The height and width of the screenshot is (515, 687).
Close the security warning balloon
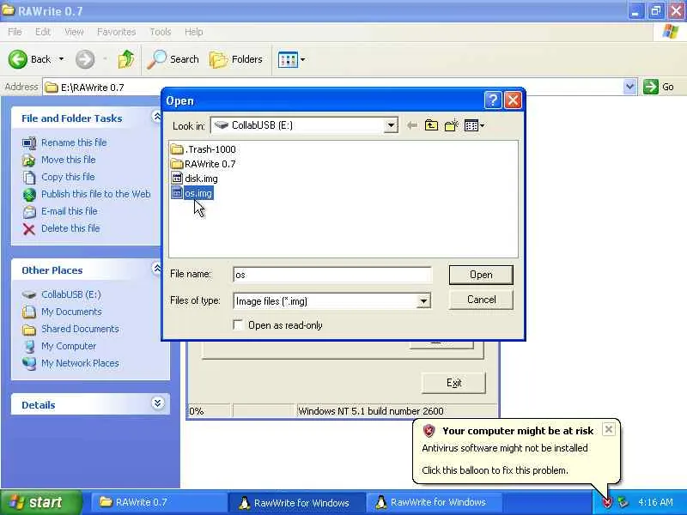pos(609,429)
